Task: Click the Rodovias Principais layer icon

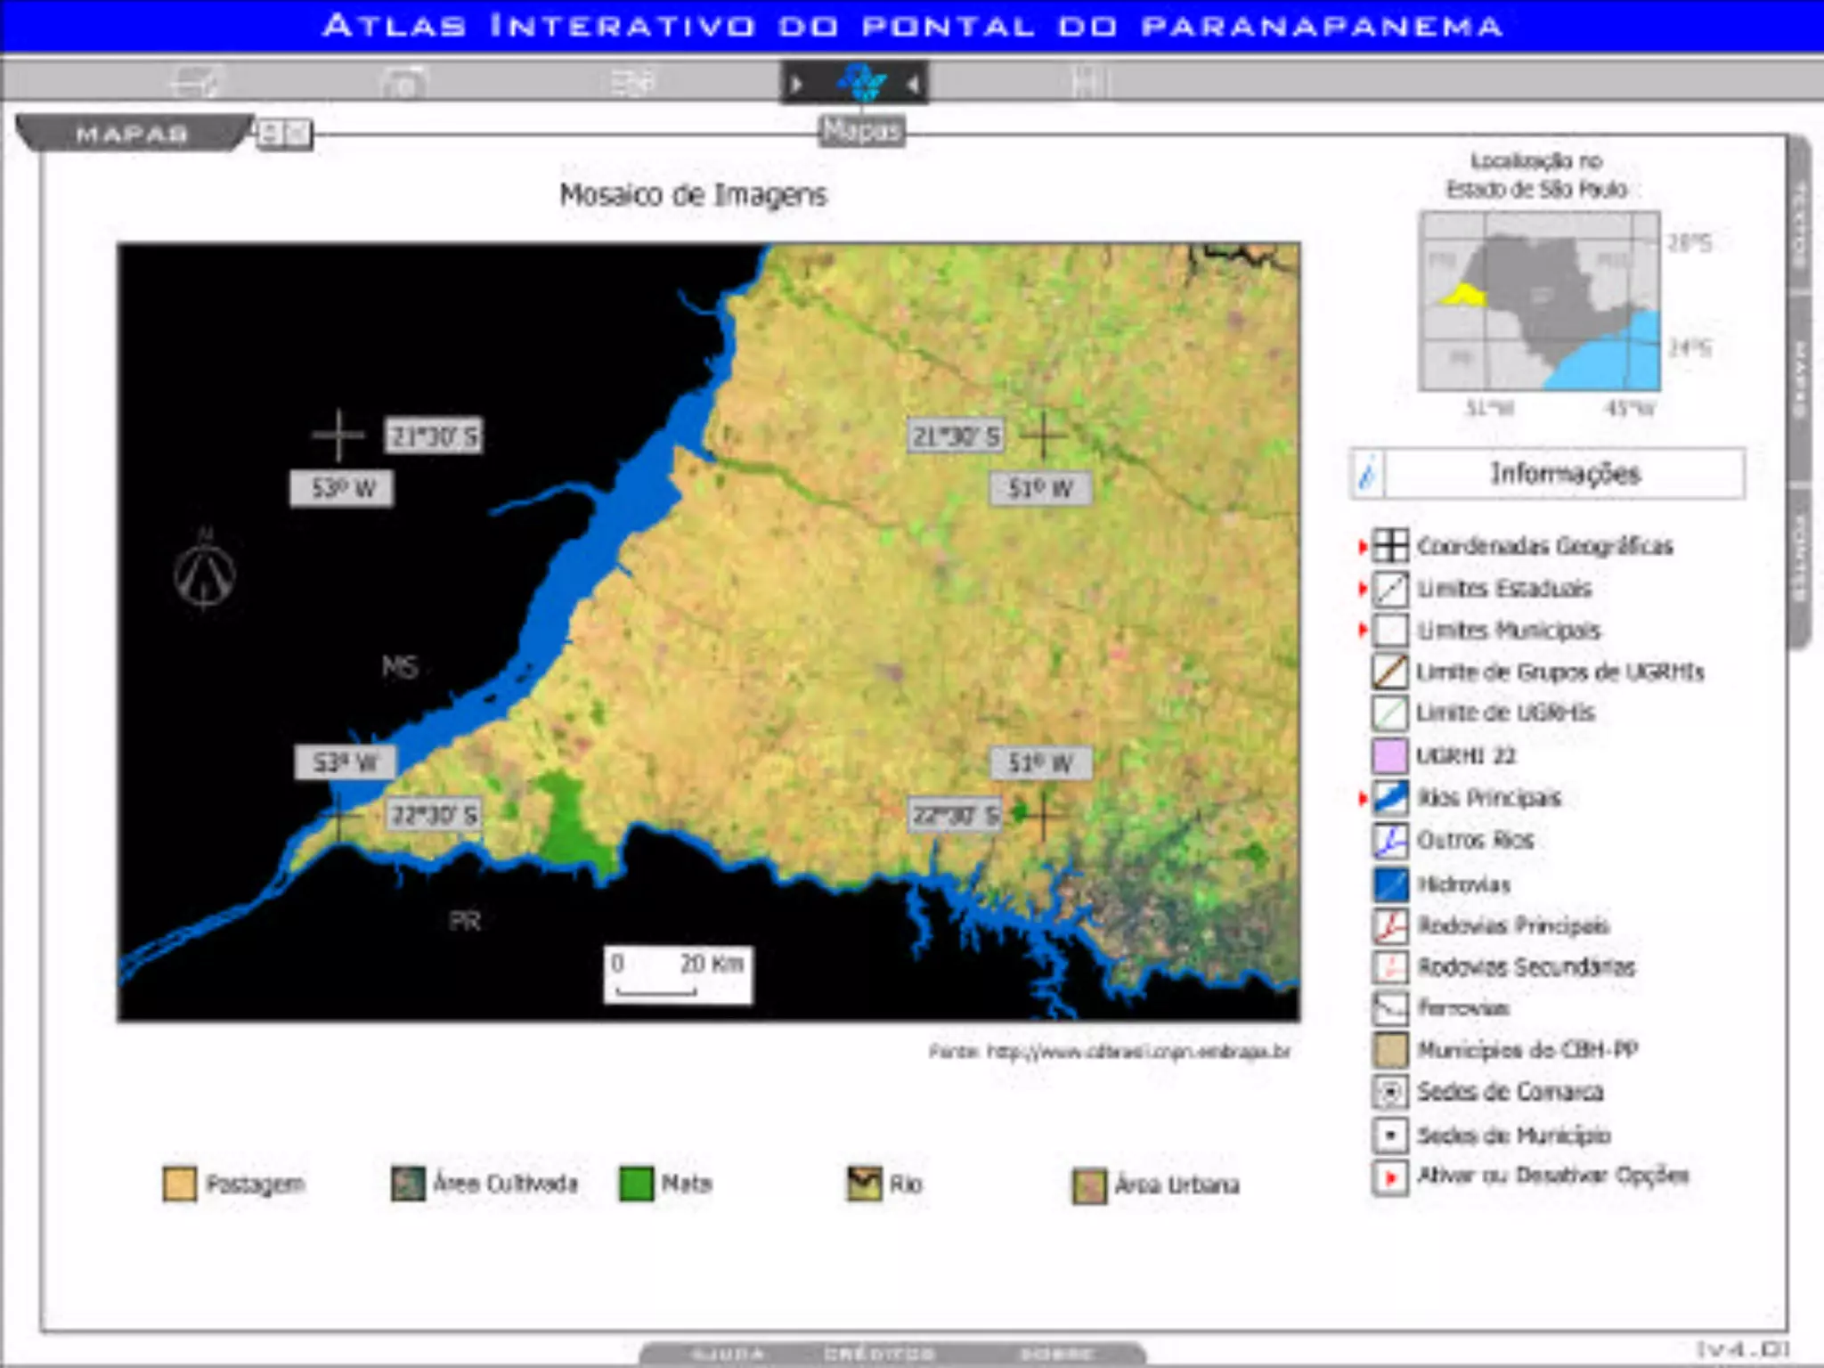Action: pyautogui.click(x=1389, y=925)
